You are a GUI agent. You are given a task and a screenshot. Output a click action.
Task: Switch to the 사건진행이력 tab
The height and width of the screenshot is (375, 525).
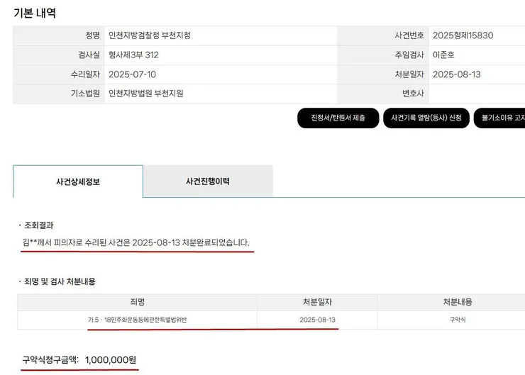(208, 181)
